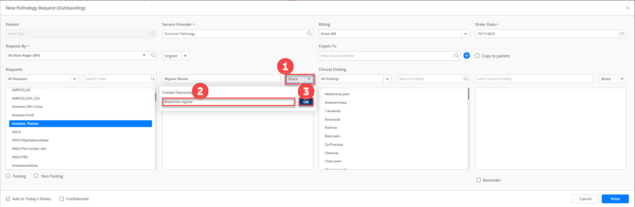The image size is (635, 207).
Task: Open the Urgent dropdown arrow
Action: click(x=185, y=56)
